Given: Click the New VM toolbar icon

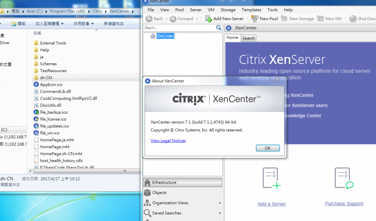Looking at the screenshot, I should (320, 18).
